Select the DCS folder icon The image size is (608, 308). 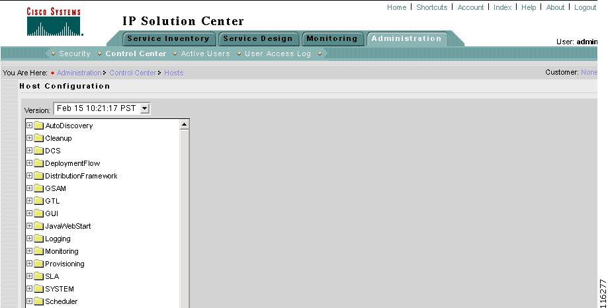pos(38,151)
